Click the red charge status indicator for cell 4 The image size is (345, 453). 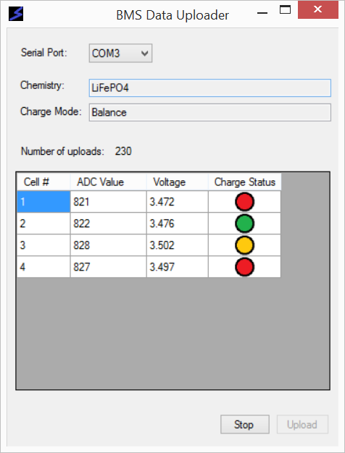pos(244,267)
